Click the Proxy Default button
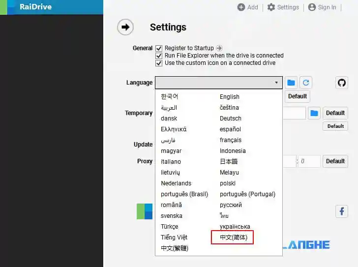This screenshot has height=267, width=358. (x=335, y=161)
